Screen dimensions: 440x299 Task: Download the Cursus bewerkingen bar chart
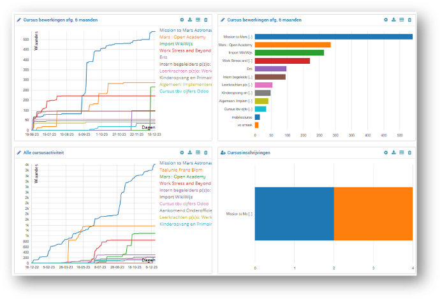tap(393, 20)
